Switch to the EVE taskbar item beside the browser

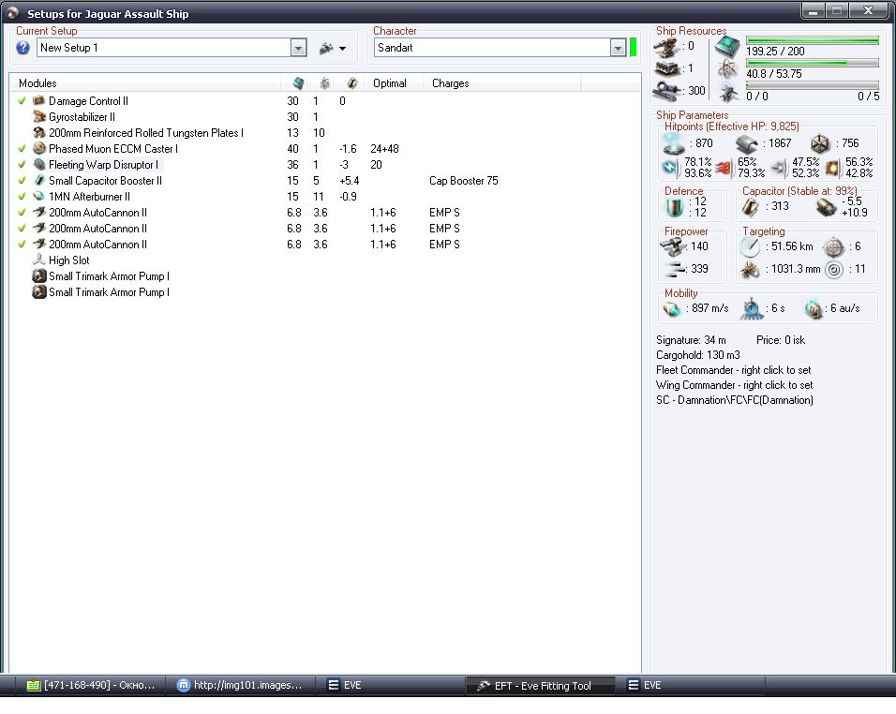[x=390, y=686]
